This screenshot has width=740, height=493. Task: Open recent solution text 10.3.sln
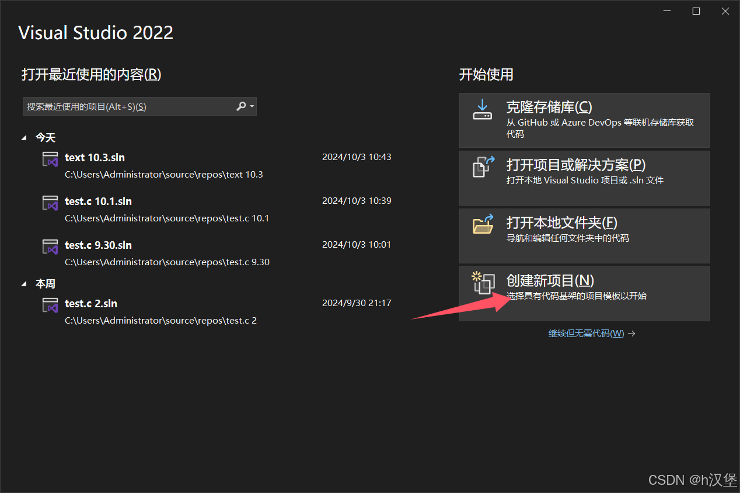tap(95, 157)
